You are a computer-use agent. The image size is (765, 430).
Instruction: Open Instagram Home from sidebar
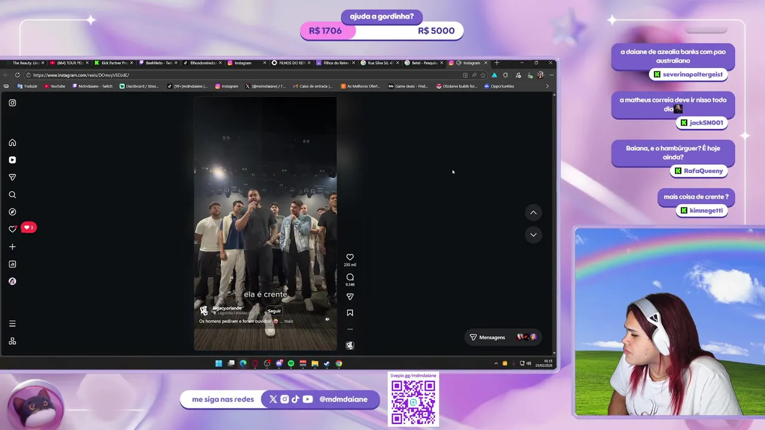coord(12,143)
